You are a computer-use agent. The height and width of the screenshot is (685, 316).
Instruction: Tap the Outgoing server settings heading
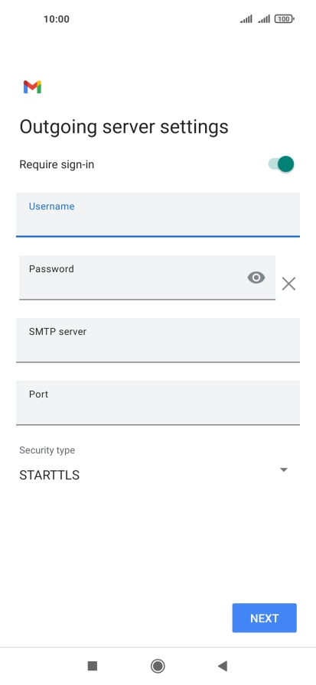coord(124,127)
